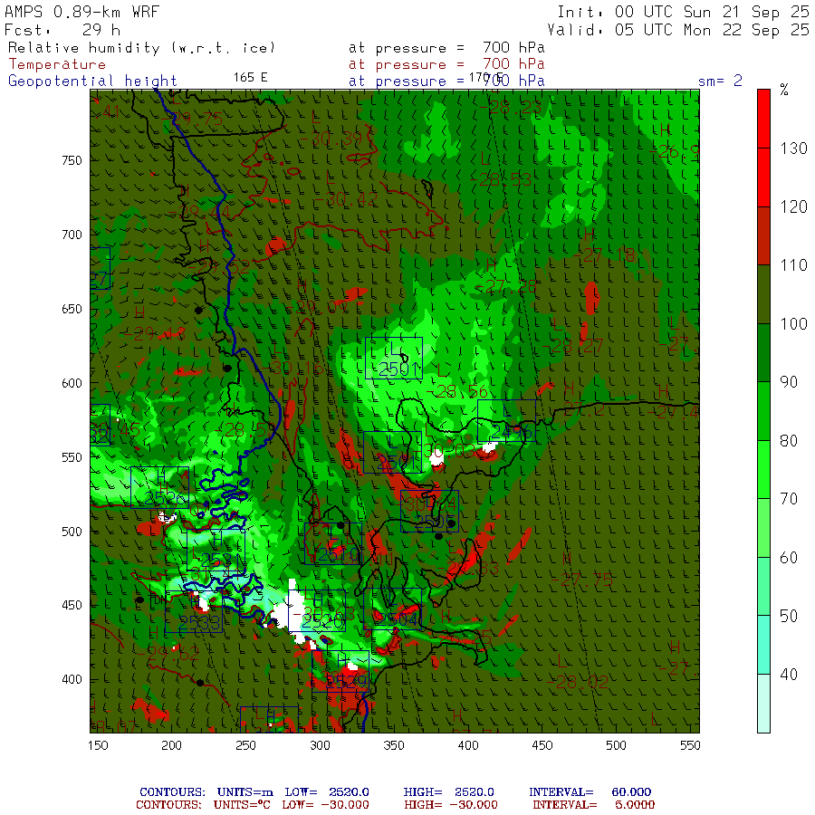Click the temperature value -27.18 on the map

tap(603, 255)
